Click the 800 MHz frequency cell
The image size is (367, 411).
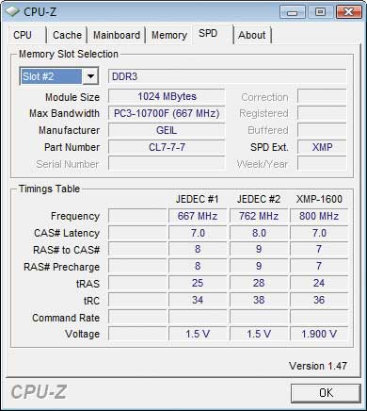tap(319, 216)
